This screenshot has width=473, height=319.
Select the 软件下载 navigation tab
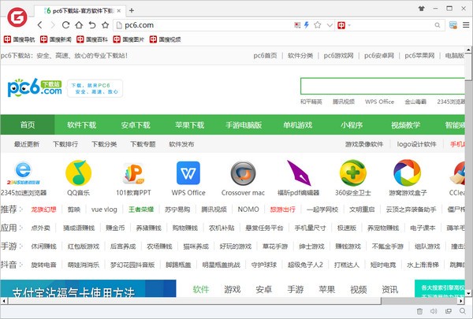pyautogui.click(x=81, y=124)
